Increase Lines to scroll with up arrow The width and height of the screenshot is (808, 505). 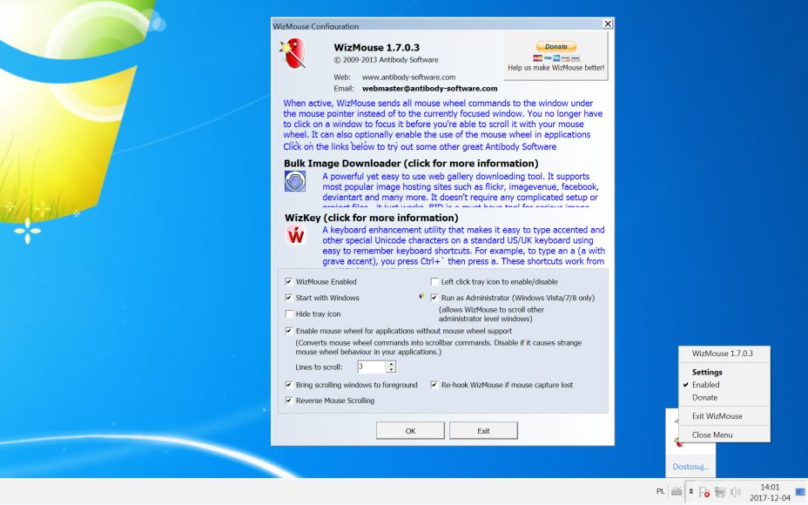point(391,364)
